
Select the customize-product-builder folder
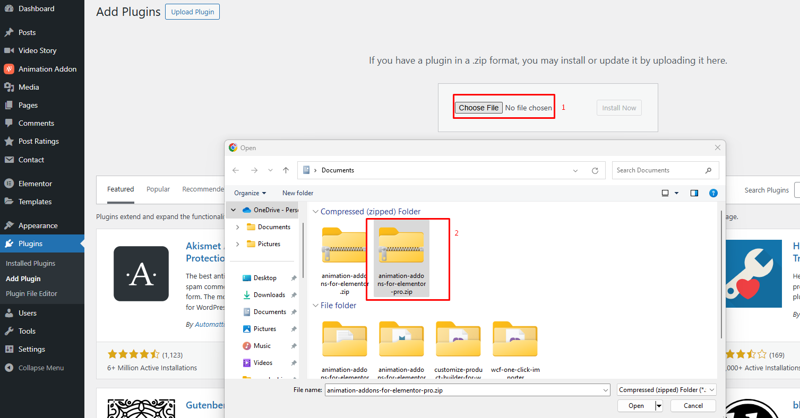click(458, 350)
